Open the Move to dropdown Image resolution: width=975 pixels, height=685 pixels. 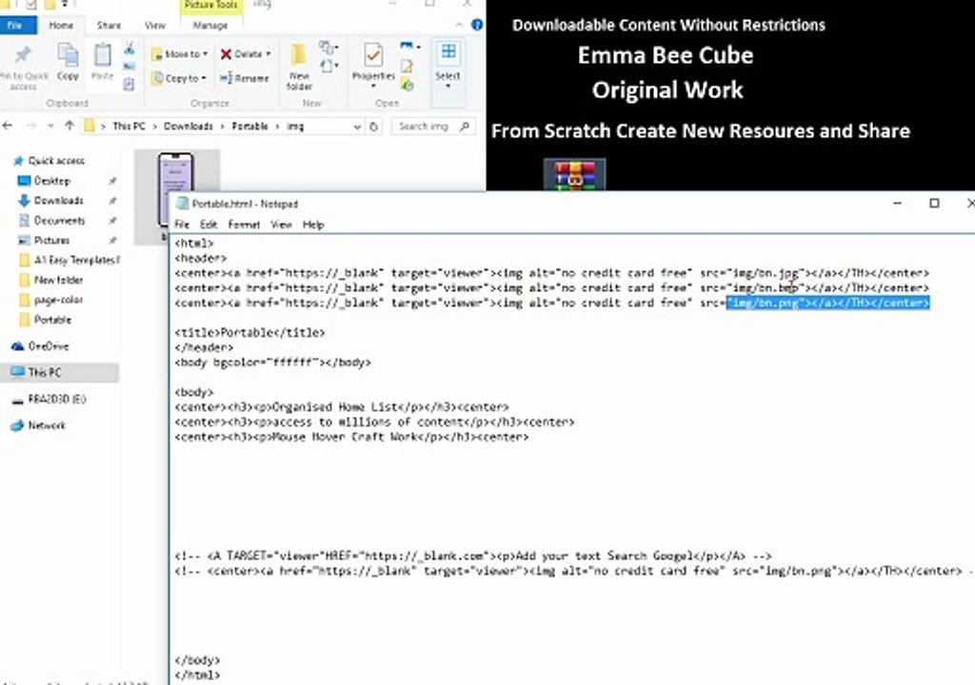pos(180,54)
